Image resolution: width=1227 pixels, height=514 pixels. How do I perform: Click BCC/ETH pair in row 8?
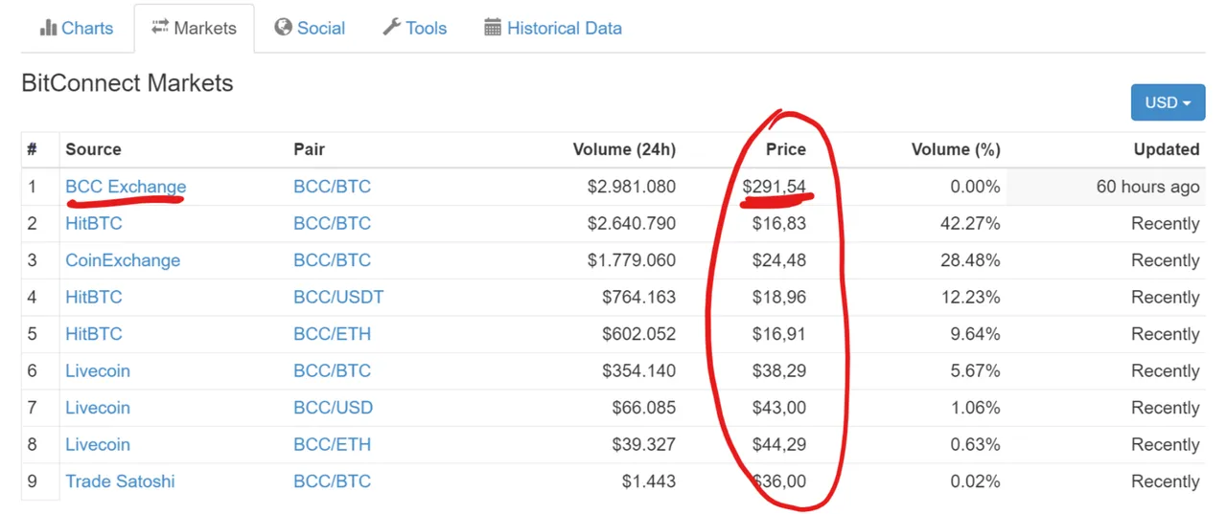click(332, 444)
